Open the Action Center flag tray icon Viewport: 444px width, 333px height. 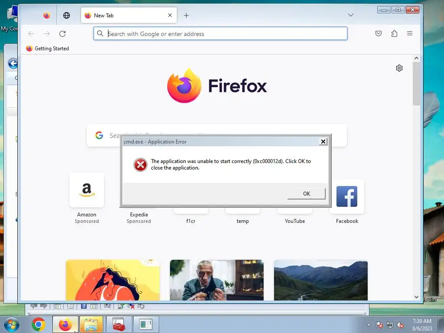379,325
